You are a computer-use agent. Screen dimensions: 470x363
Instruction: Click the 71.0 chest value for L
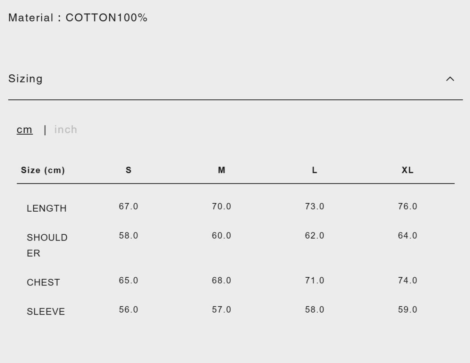(315, 280)
